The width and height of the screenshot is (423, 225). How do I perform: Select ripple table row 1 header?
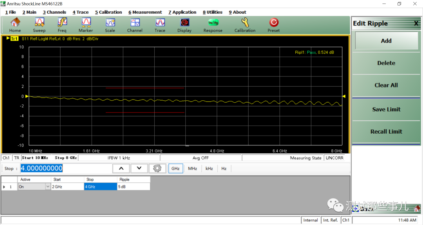pyautogui.click(x=9, y=187)
